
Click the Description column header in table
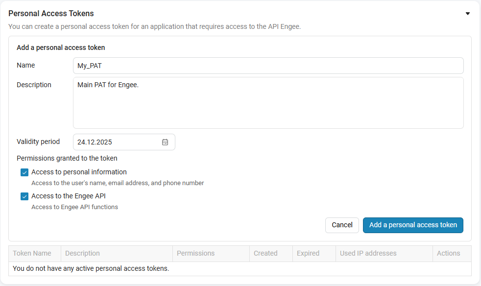point(82,253)
